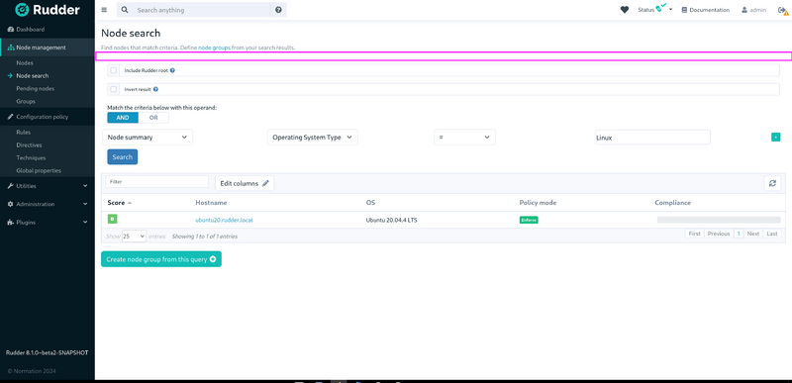Click the Rudder logo in the sidebar
This screenshot has width=792, height=383.
(x=47, y=10)
